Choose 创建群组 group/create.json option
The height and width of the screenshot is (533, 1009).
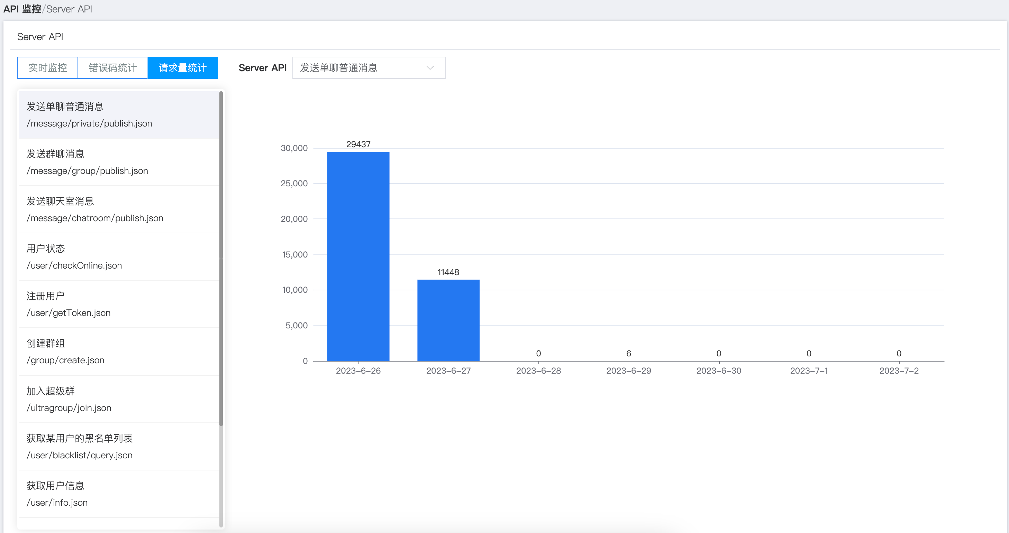tap(119, 352)
